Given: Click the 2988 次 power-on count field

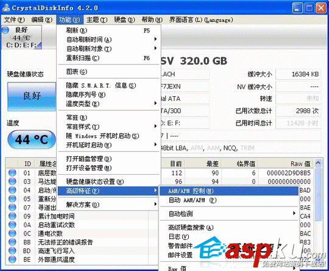Looking at the screenshot, I should pos(299,111).
